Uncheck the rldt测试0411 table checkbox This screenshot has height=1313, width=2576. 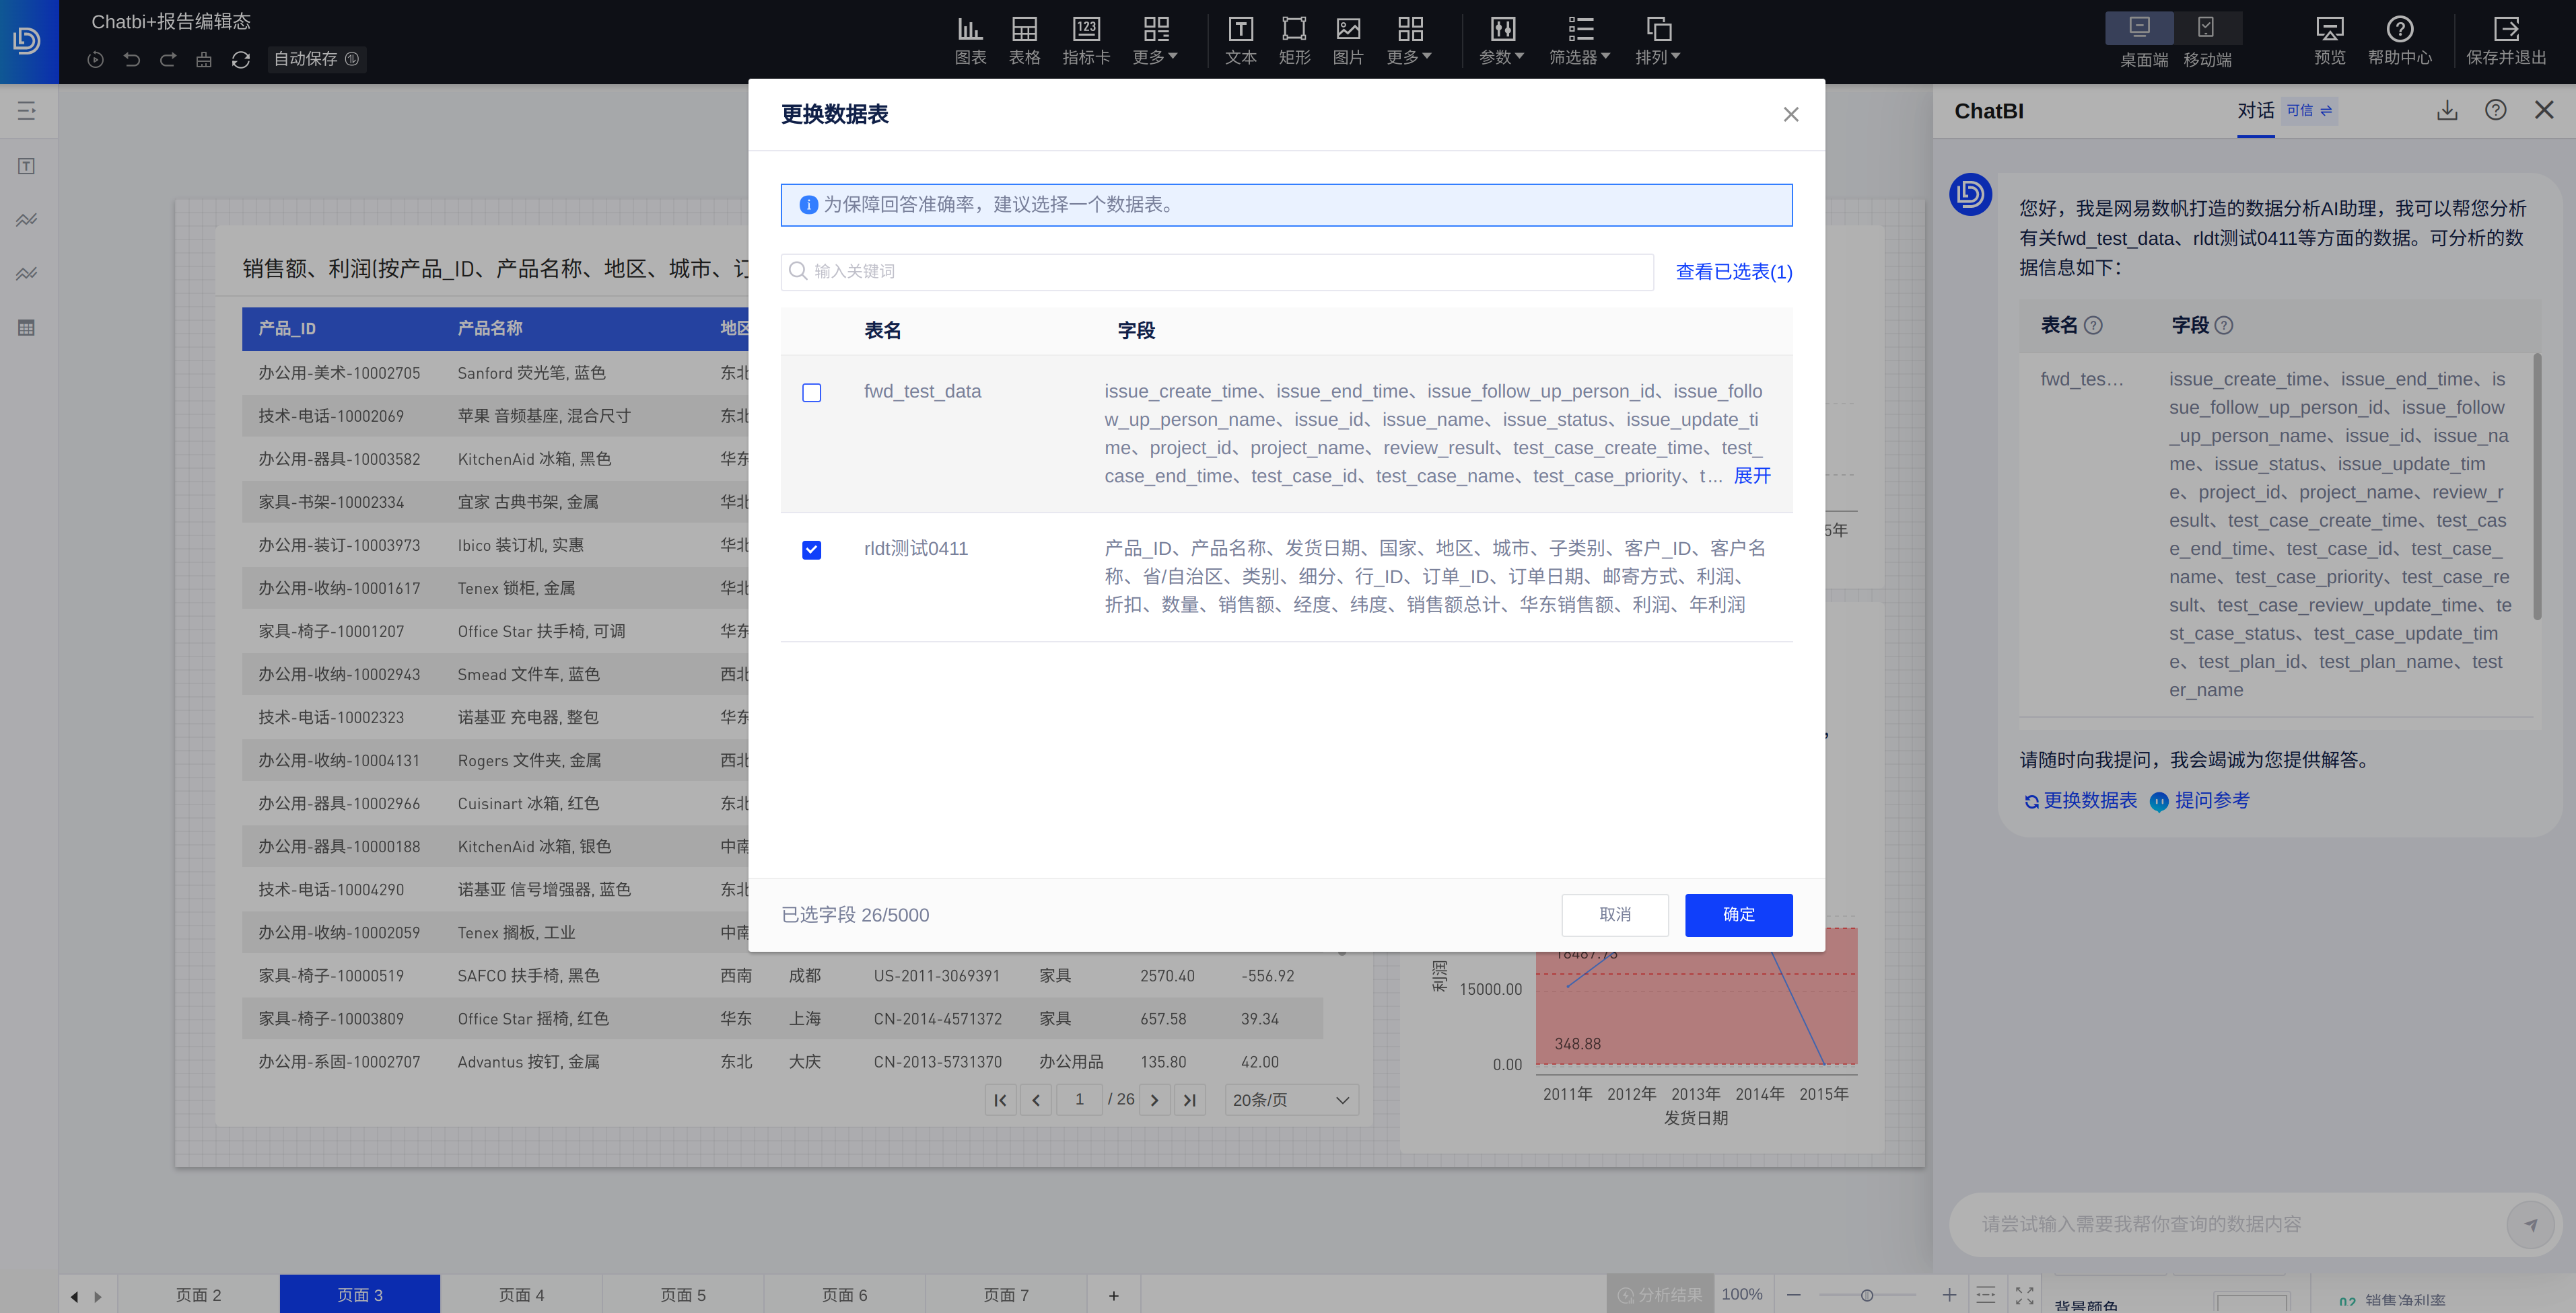(x=811, y=550)
